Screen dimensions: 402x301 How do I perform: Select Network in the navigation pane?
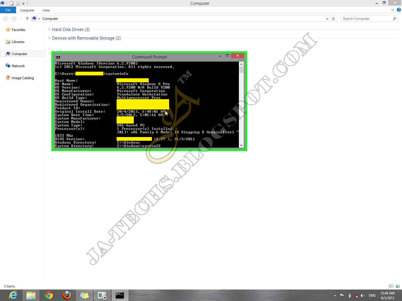18,66
